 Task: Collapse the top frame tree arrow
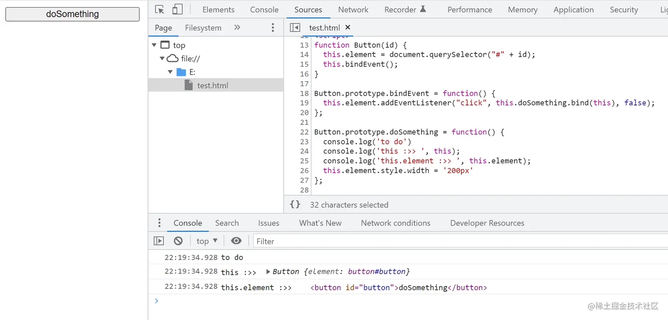tap(154, 45)
